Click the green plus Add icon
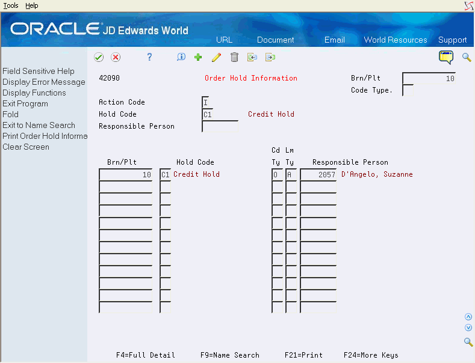Viewport: 475px width, 363px height. point(198,57)
